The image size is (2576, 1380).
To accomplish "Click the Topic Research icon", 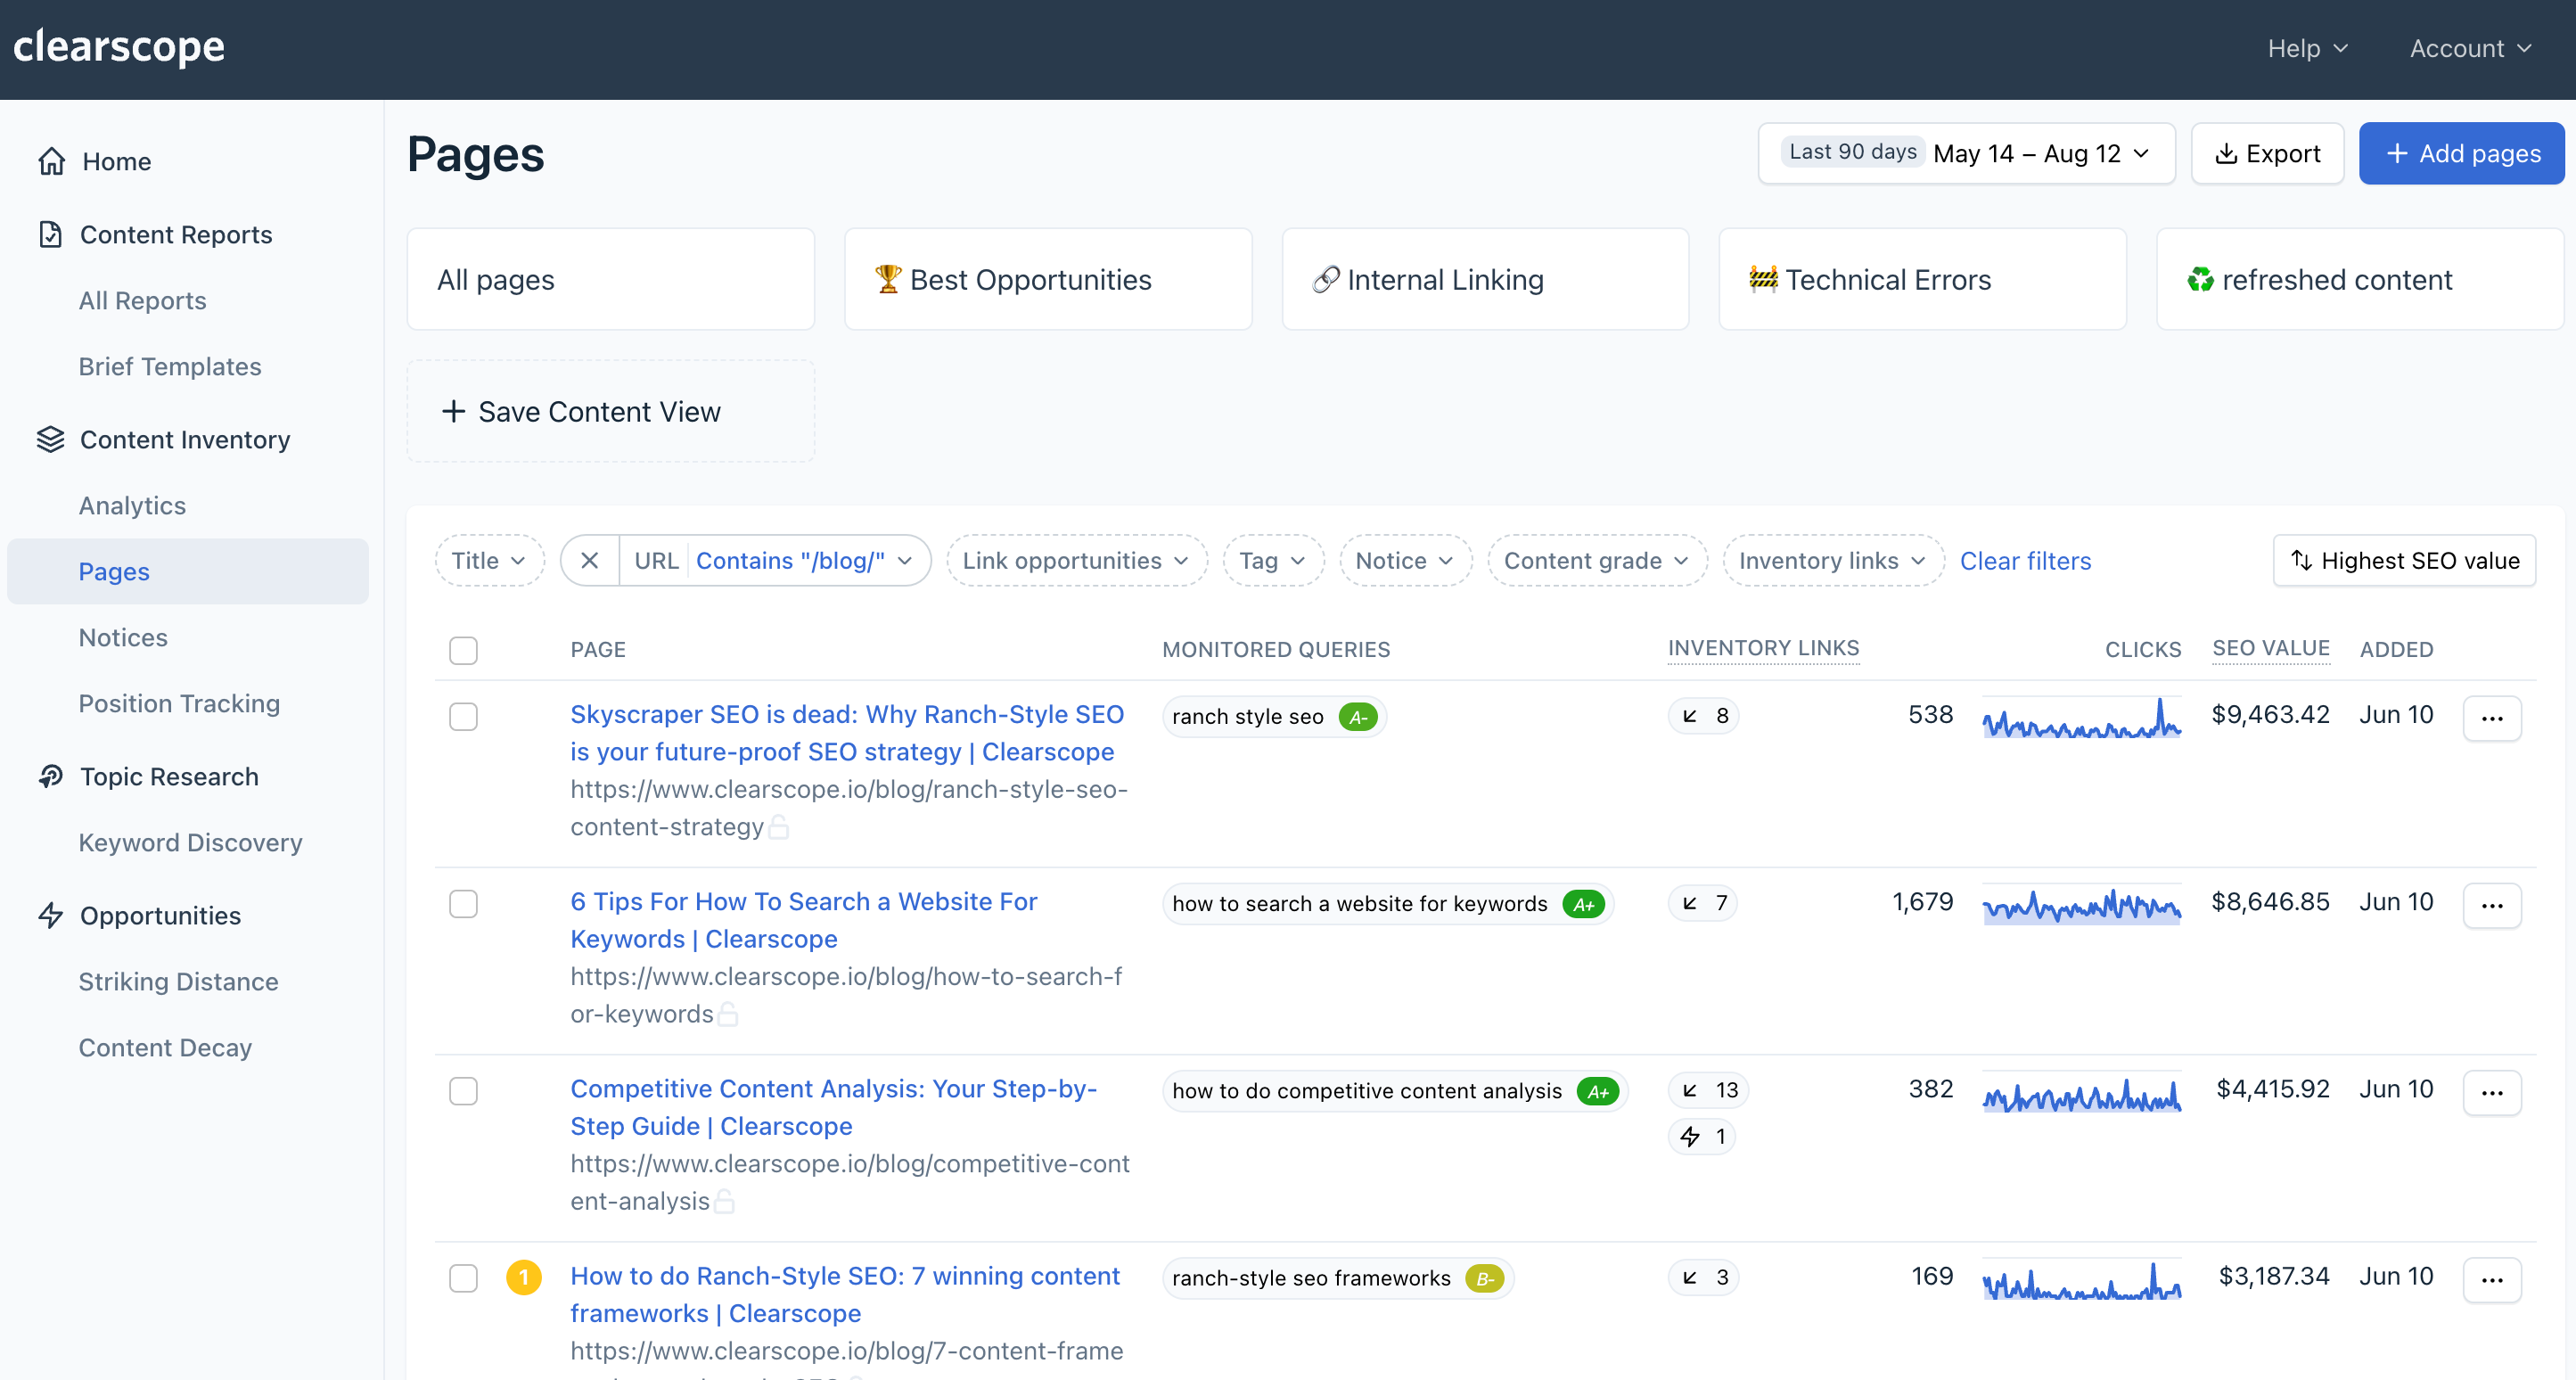I will [50, 776].
